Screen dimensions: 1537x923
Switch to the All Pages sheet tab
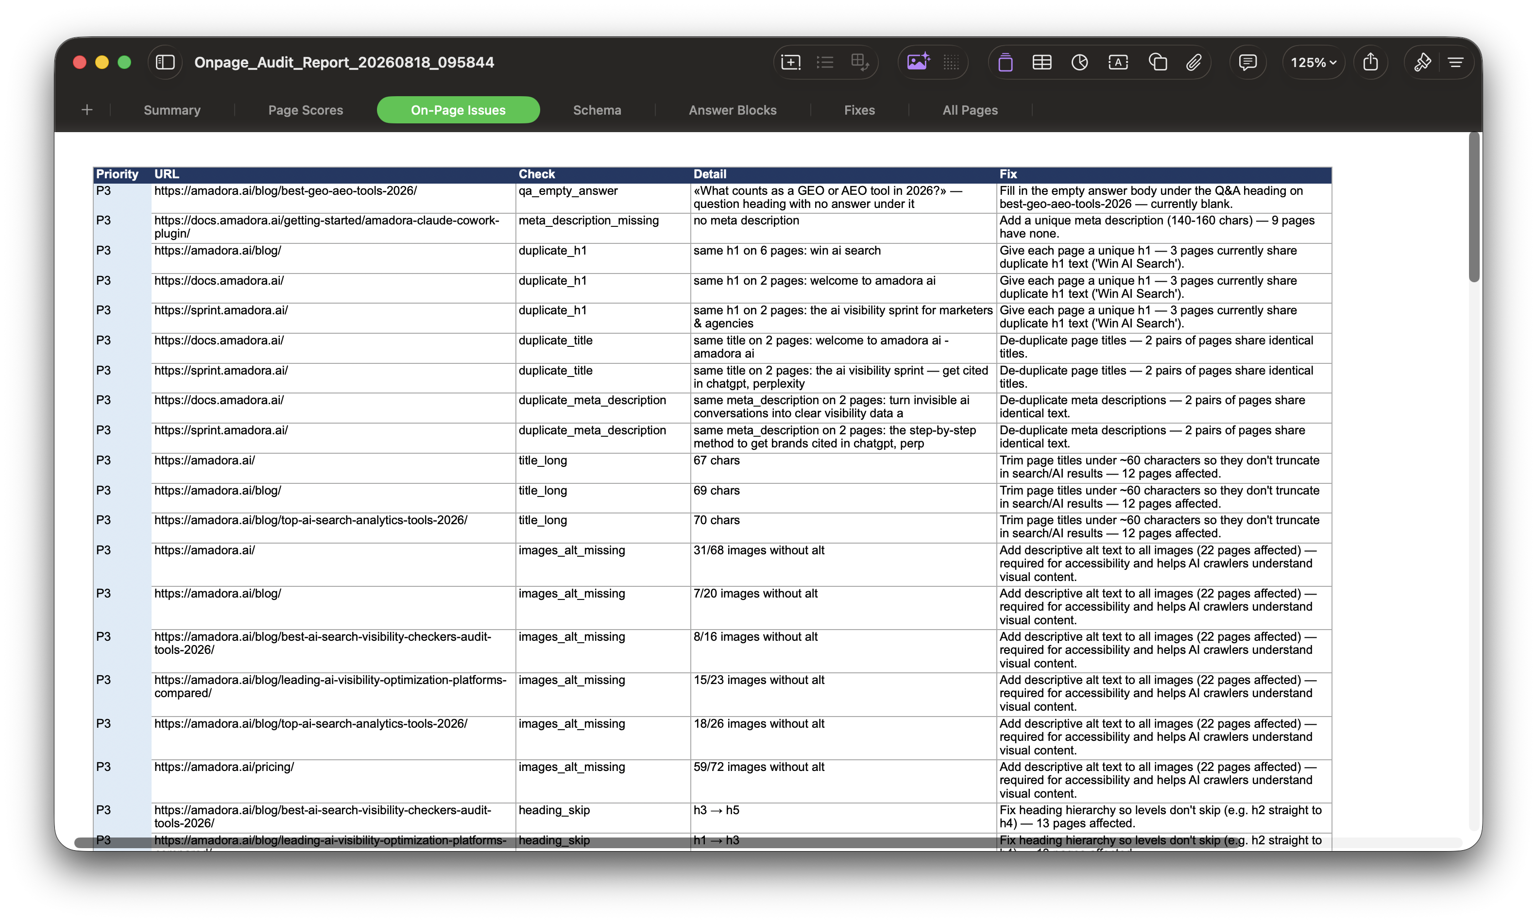(x=970, y=110)
